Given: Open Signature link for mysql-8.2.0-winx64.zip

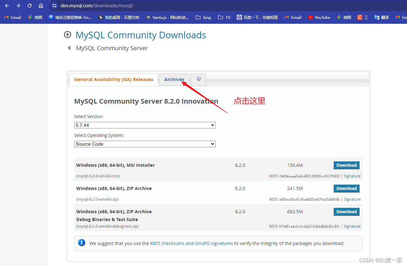Looking at the screenshot, I should 352,199.
